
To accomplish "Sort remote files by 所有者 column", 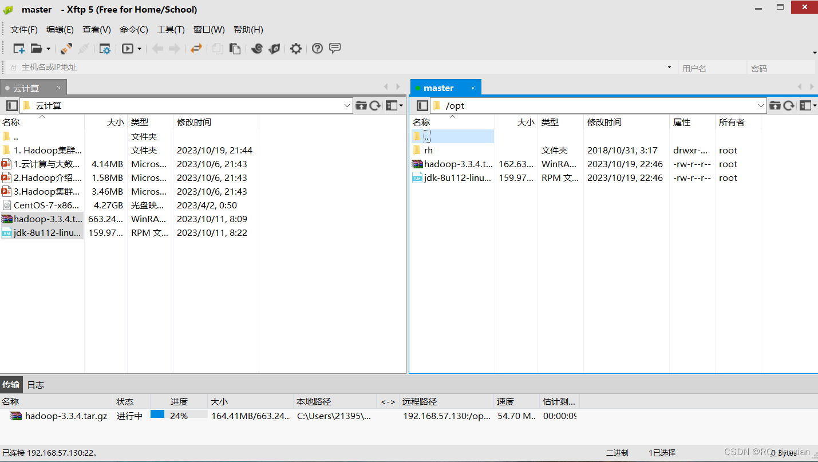I will pos(738,123).
